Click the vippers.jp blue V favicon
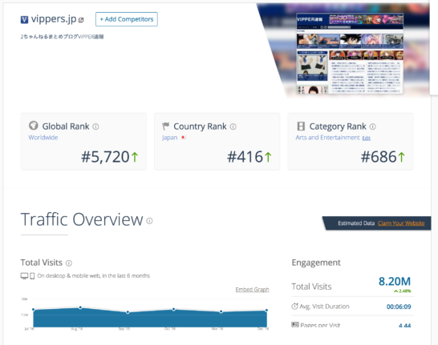The image size is (438, 345). coord(24,19)
